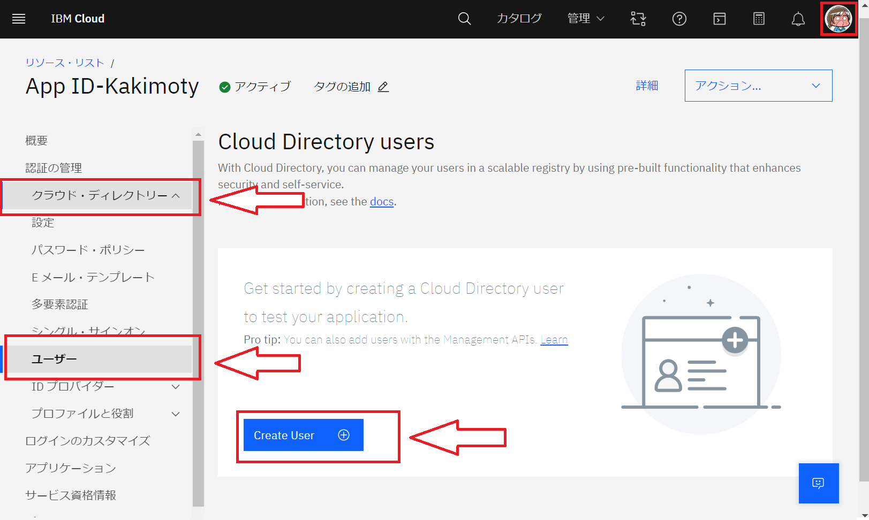Viewport: 869px width, 520px height.
Task: Click the アクティブ status indicator
Action: [x=255, y=87]
